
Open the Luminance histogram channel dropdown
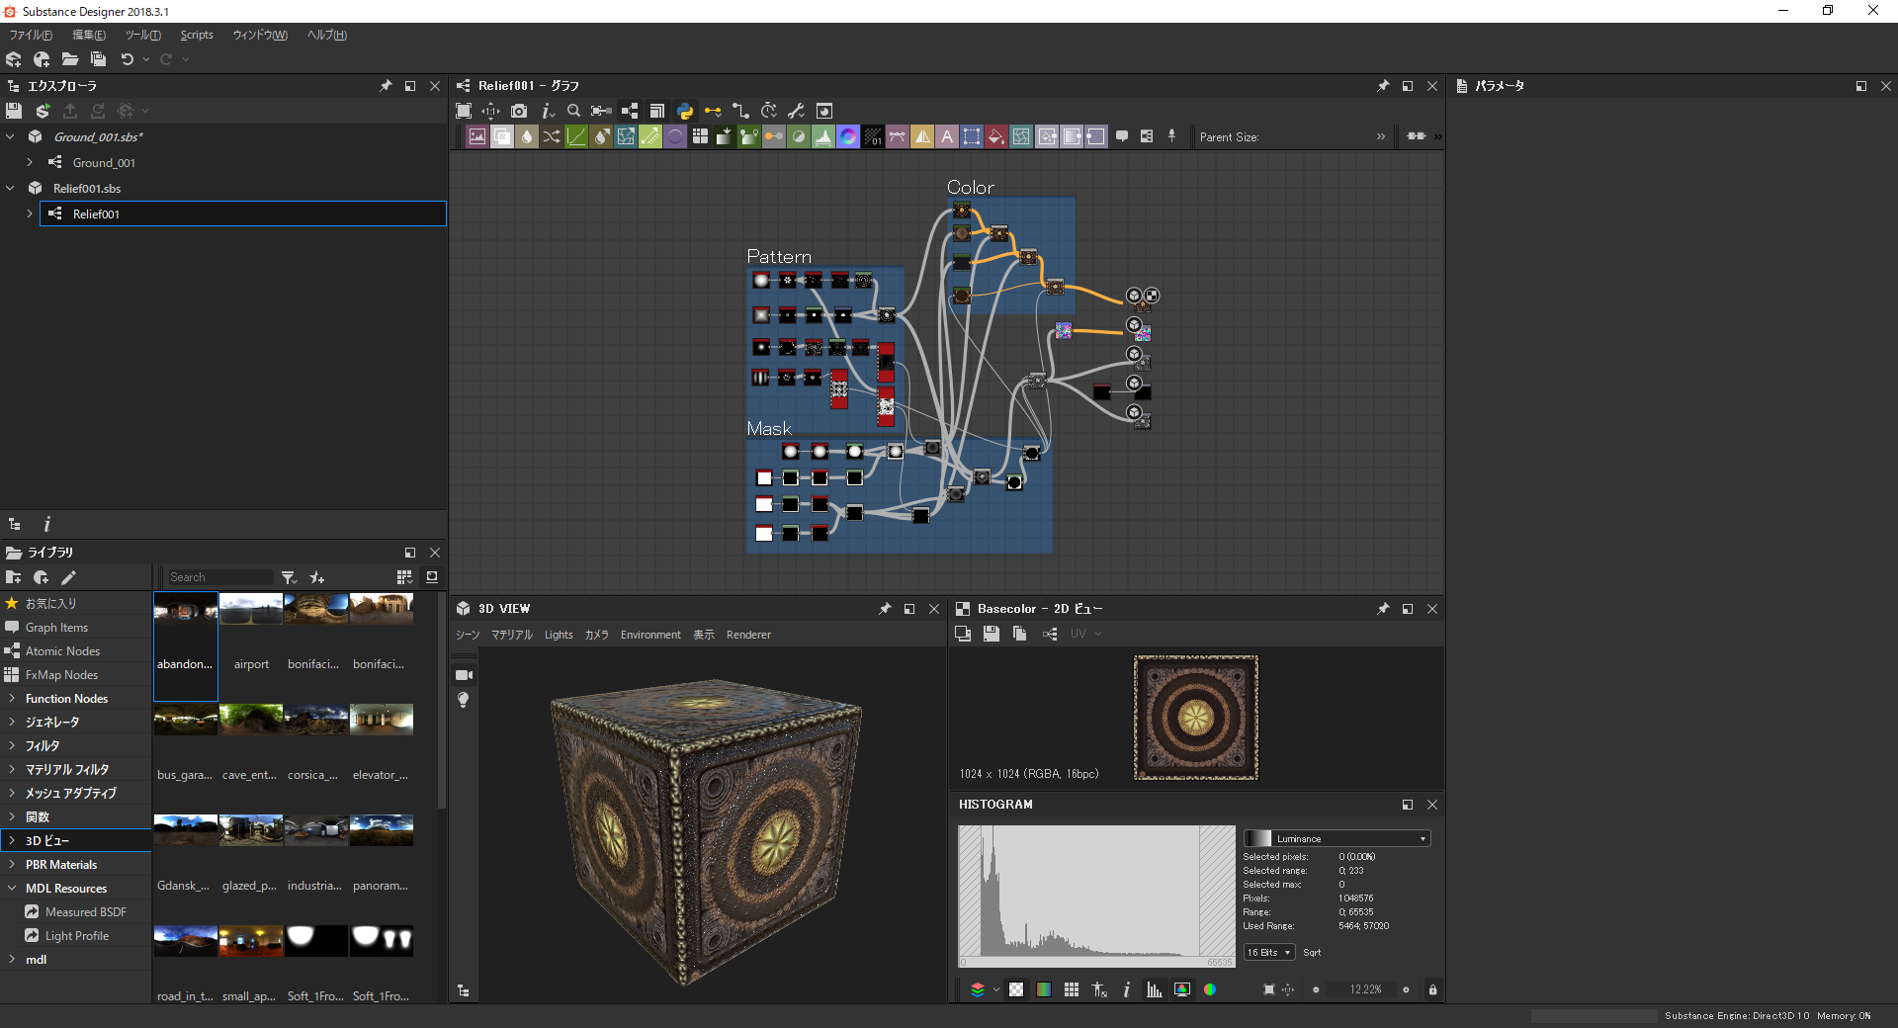[1337, 838]
